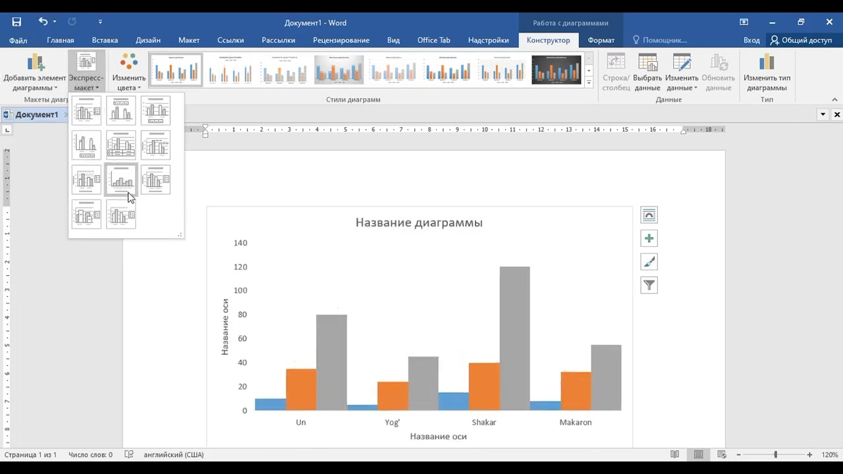This screenshot has width=843, height=474.
Task: Select the first chart style thumbnail
Action: click(x=176, y=70)
